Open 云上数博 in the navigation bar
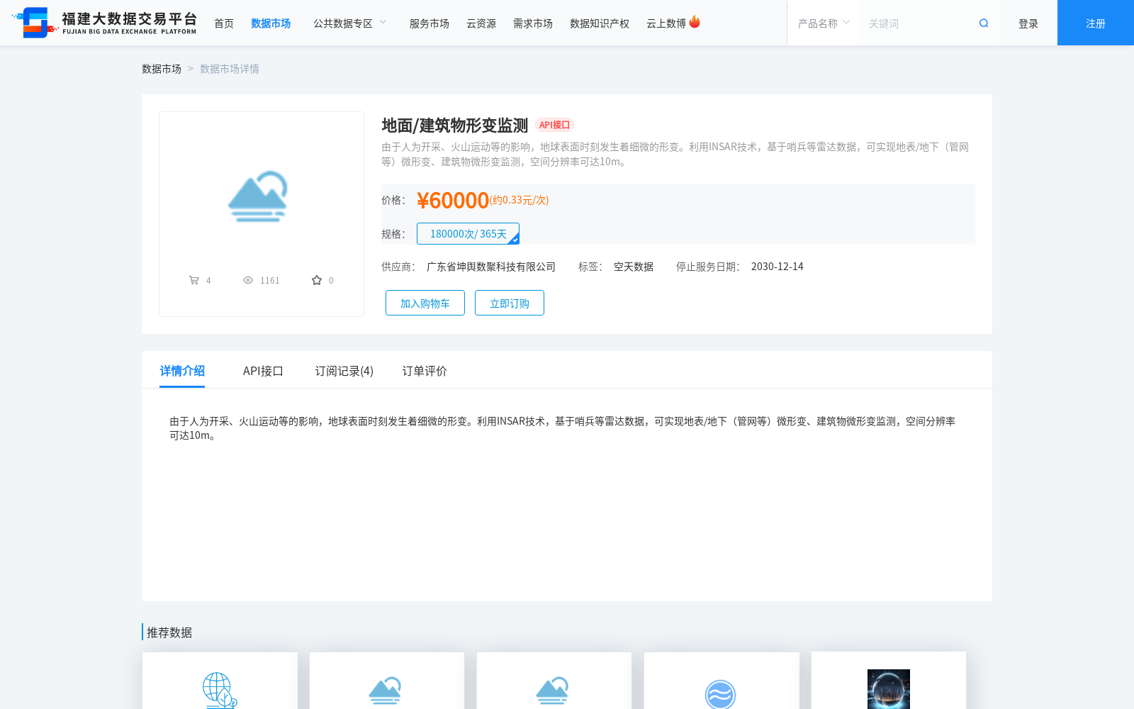Image resolution: width=1134 pixels, height=709 pixels. click(666, 23)
